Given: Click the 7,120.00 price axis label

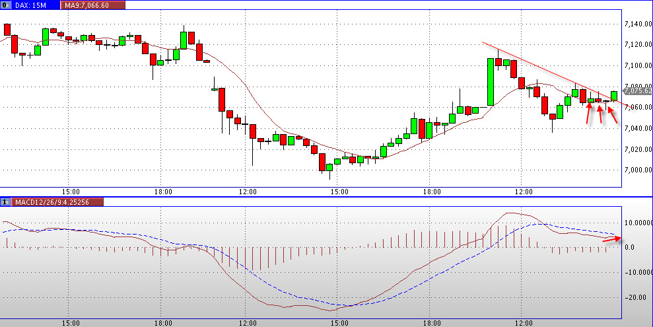Looking at the screenshot, I should 638,44.
